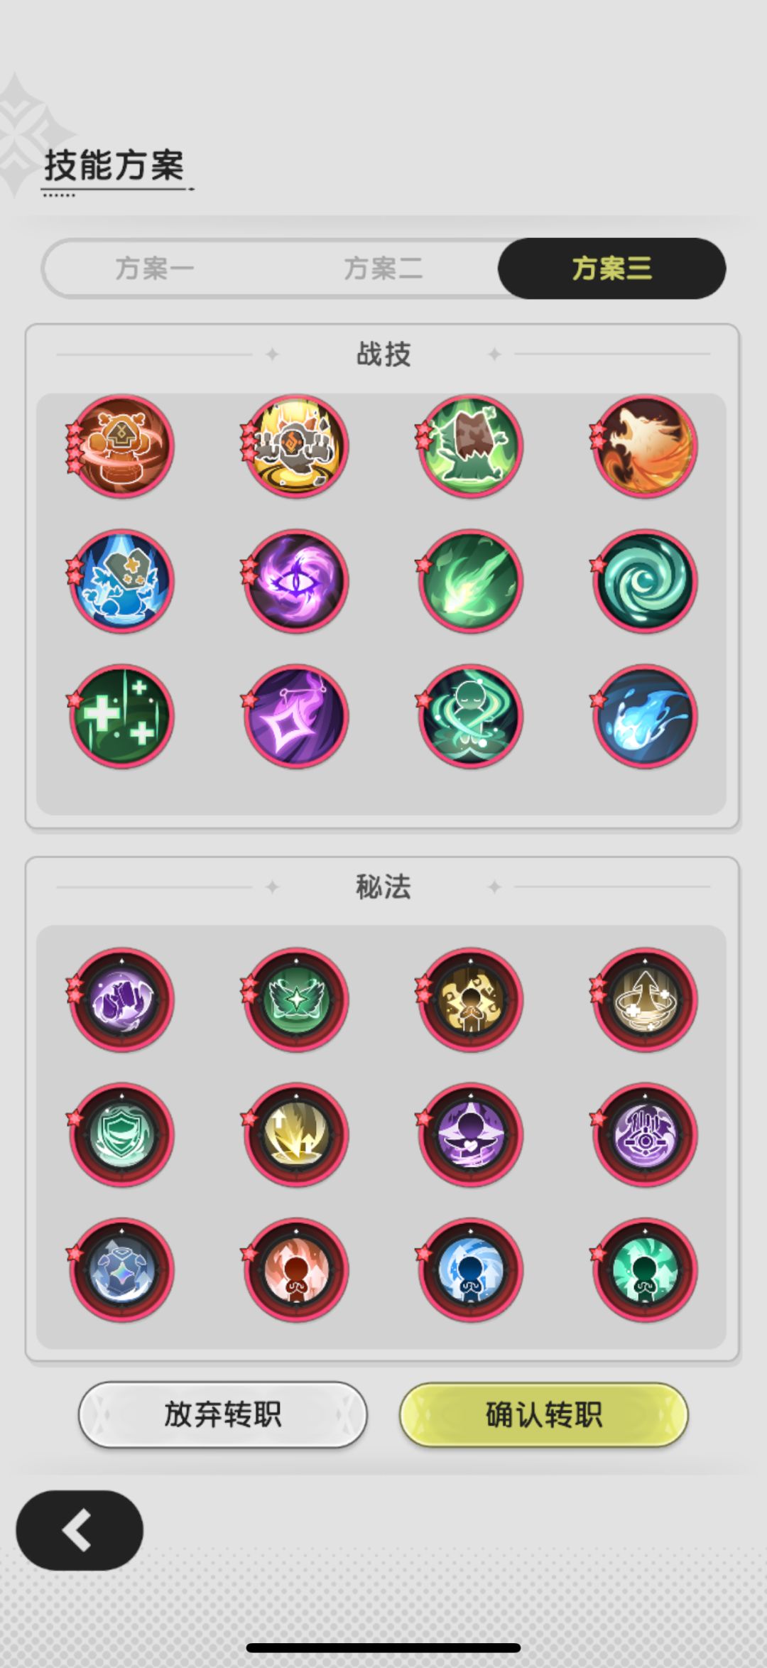This screenshot has width=767, height=1668.
Task: Pick the green comet leaf skill
Action: (x=470, y=581)
